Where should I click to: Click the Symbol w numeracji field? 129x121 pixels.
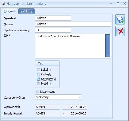[53, 30]
